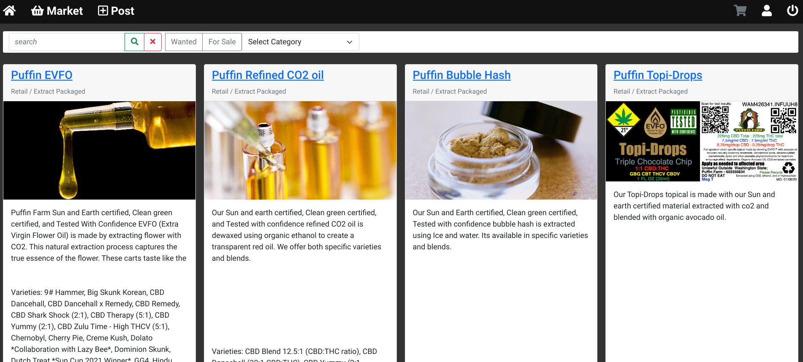Image resolution: width=803 pixels, height=362 pixels.
Task: Open the Puffin Bubble Hash link
Action: tap(461, 75)
